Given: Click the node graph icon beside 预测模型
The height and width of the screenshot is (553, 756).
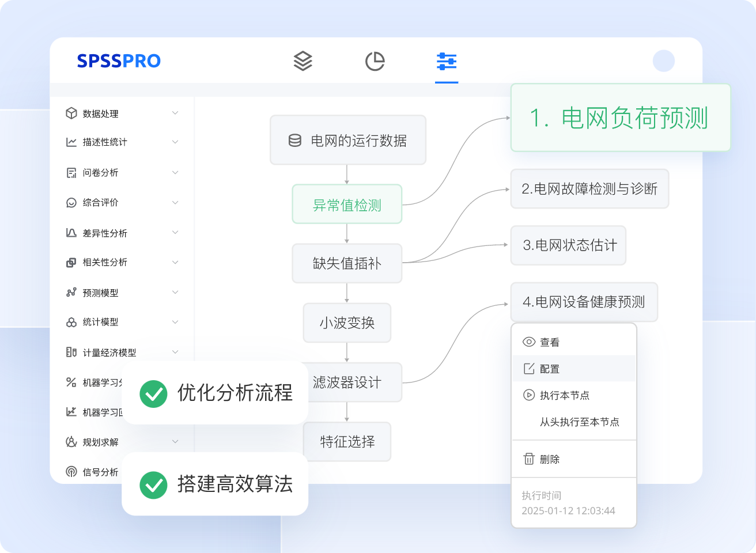Looking at the screenshot, I should [71, 293].
